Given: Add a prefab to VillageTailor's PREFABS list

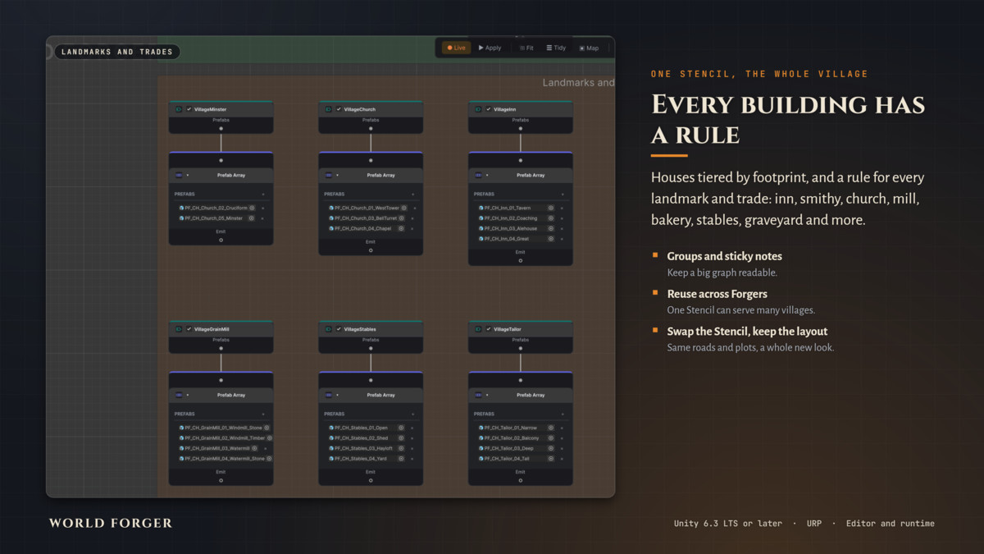Looking at the screenshot, I should tap(563, 414).
